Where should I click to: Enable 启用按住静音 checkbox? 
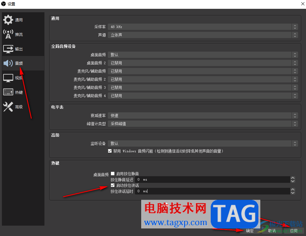point(113,173)
